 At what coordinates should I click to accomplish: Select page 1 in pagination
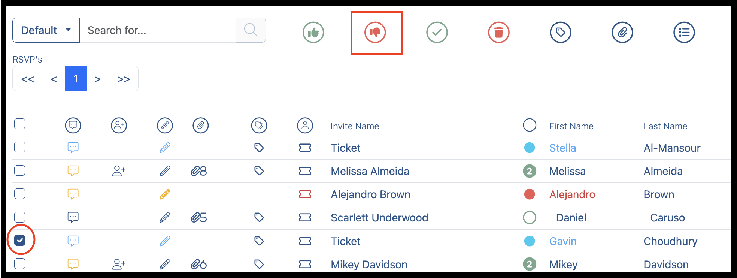coord(76,79)
